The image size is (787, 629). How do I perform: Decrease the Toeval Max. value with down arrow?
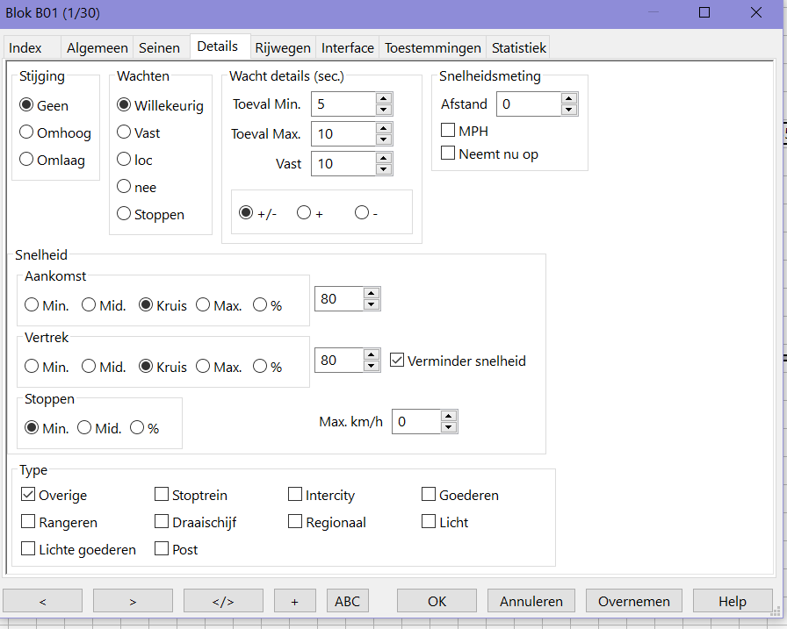[x=383, y=139]
